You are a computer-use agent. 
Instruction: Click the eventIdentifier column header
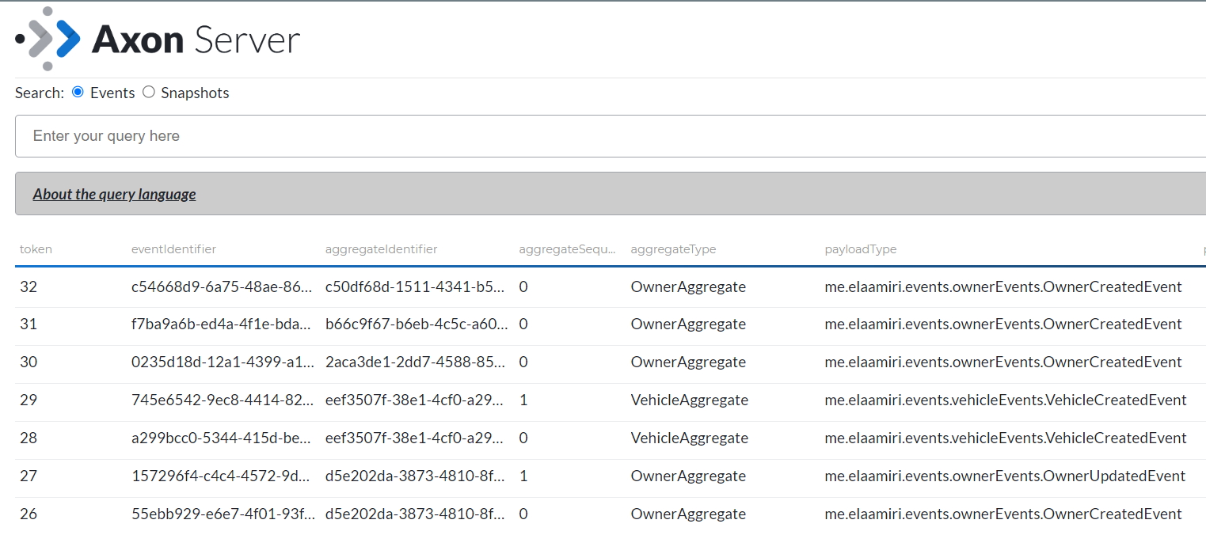pyautogui.click(x=173, y=249)
